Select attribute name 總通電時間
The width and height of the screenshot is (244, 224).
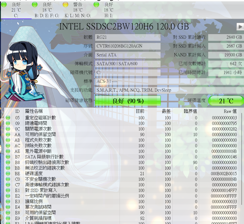point(36,123)
